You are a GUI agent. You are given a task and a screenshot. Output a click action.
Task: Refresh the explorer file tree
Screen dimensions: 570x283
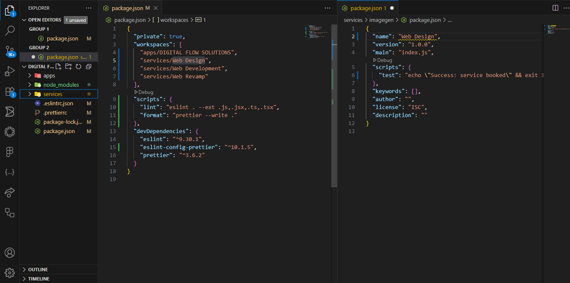[78, 67]
